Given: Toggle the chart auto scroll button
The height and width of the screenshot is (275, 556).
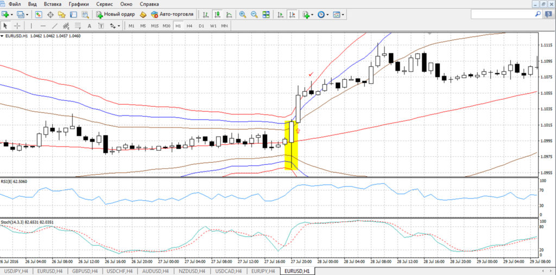Looking at the screenshot, I should [280, 15].
